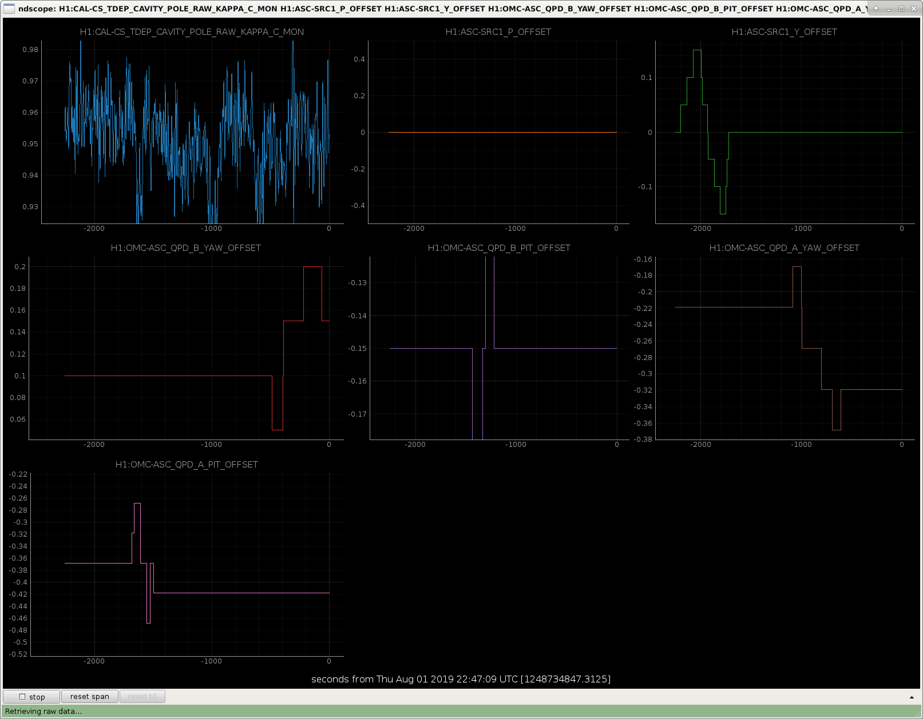Expand the panel arrow at bottom right
Viewport: 923px width, 719px height.
pos(912,697)
